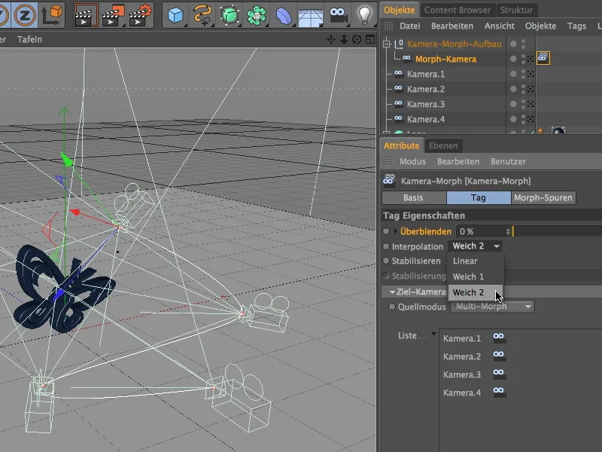Image resolution: width=602 pixels, height=452 pixels.
Task: Click the floor grid environment icon
Action: click(311, 14)
